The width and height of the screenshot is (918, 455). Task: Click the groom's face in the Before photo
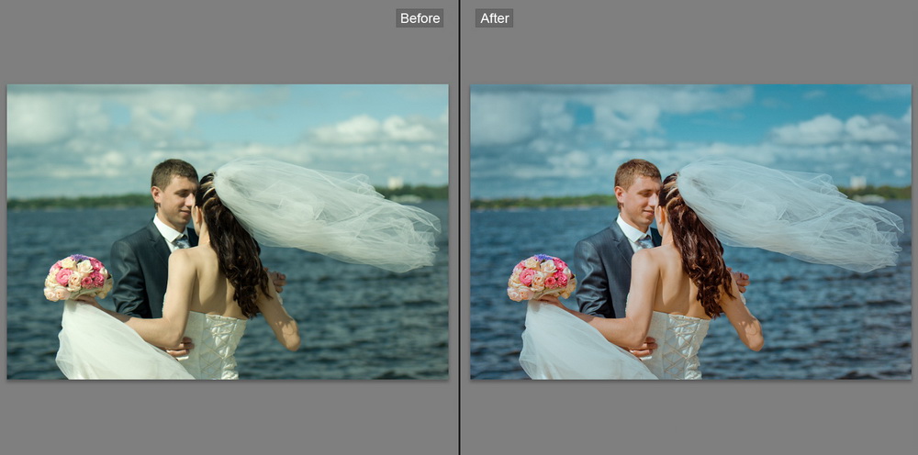178,195
